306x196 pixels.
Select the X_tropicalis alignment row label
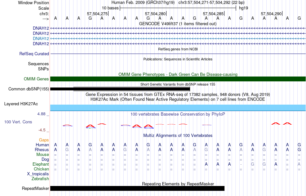pyautogui.click(x=38, y=174)
